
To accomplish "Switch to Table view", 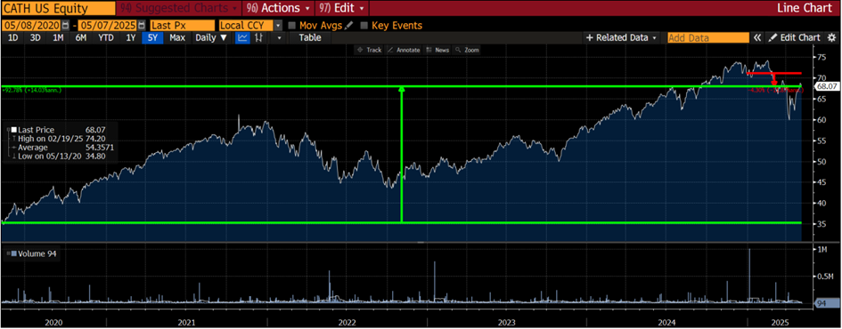I will (310, 37).
